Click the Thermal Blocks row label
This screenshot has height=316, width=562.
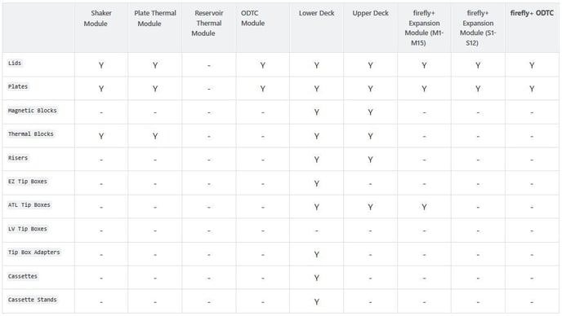(x=31, y=134)
